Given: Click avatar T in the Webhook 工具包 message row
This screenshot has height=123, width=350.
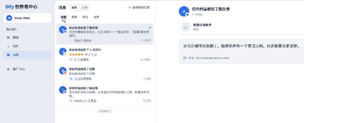Looking at the screenshot, I should tap(63, 90).
